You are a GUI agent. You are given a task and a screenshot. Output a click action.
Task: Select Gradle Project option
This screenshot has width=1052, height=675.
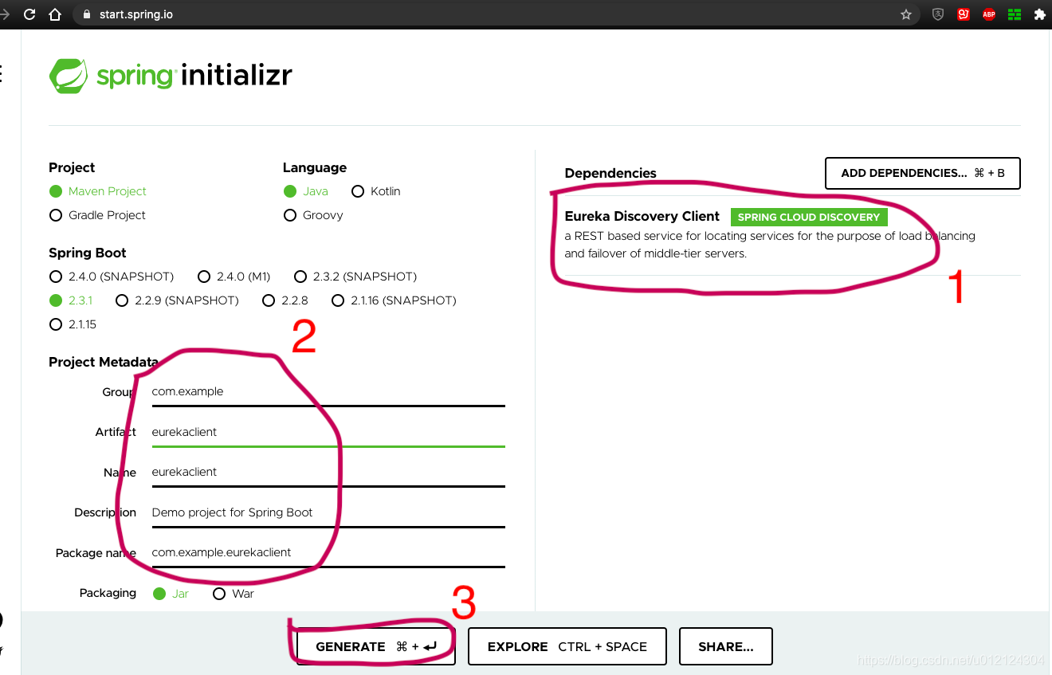(x=98, y=215)
